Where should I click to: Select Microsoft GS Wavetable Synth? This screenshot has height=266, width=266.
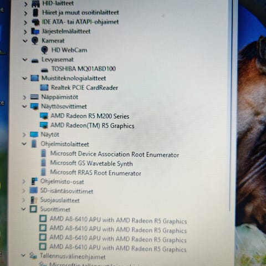91,163
